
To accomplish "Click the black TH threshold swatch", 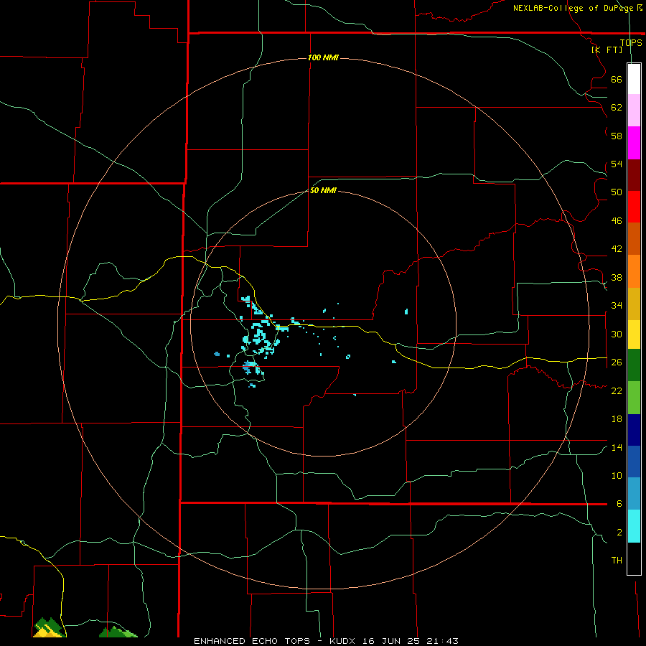I will (634, 558).
